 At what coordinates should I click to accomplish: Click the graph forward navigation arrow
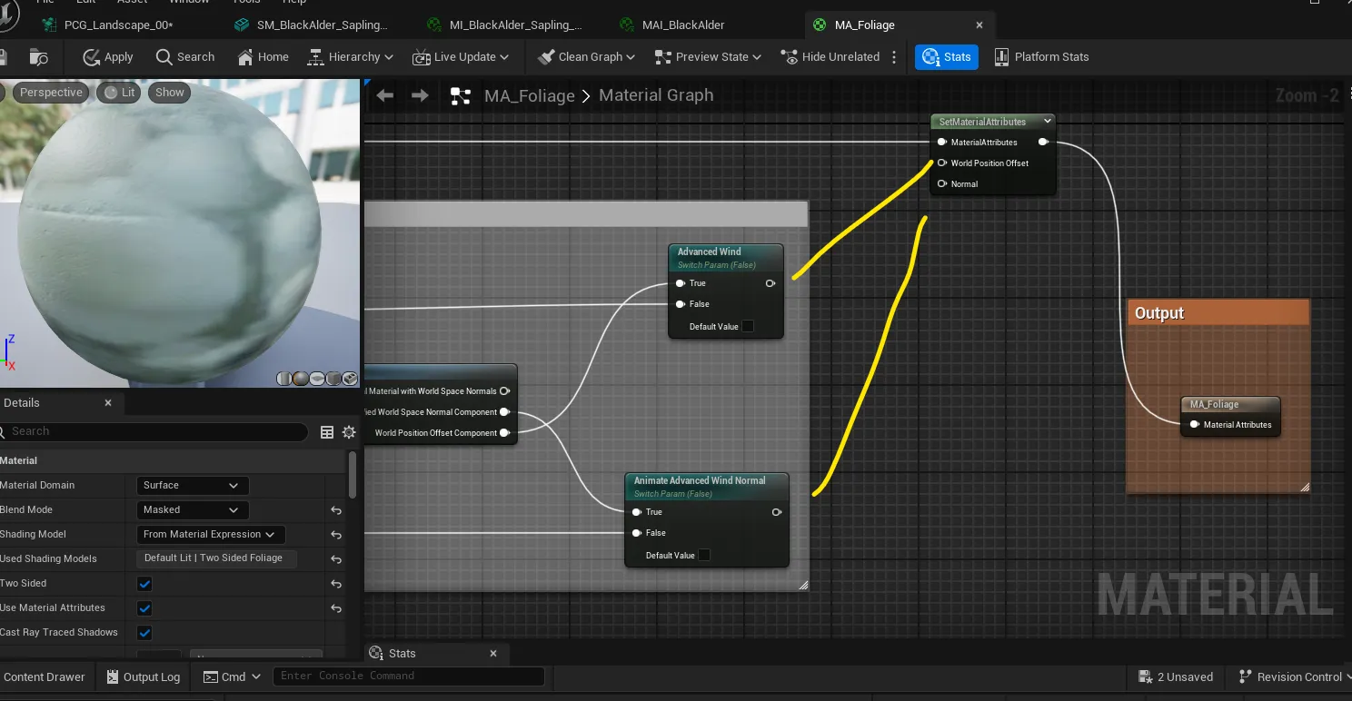(x=420, y=95)
